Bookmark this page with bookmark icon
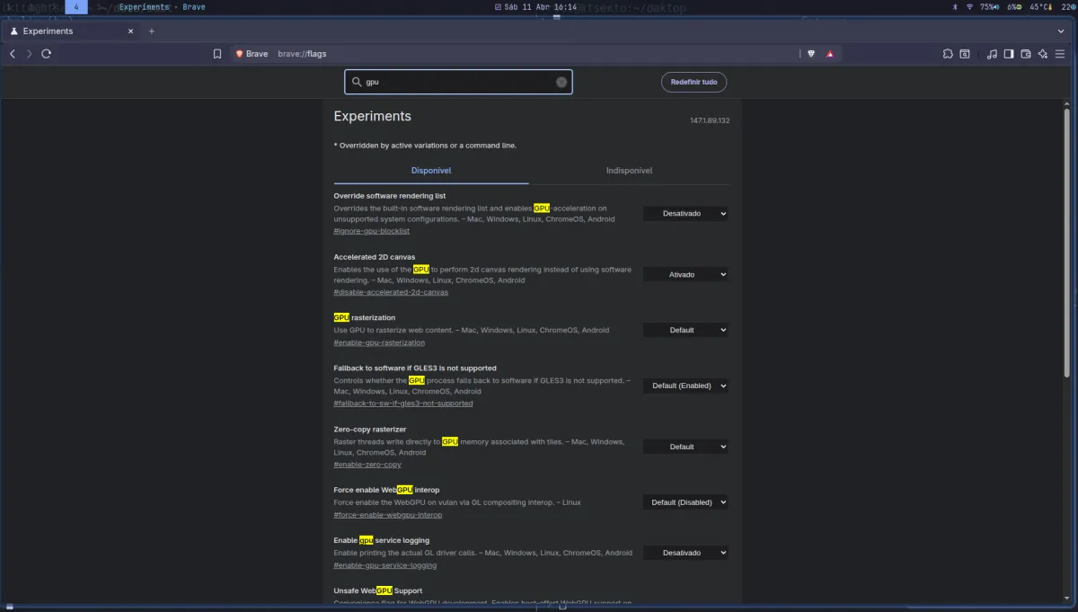Viewport: 1078px width, 612px height. point(217,54)
